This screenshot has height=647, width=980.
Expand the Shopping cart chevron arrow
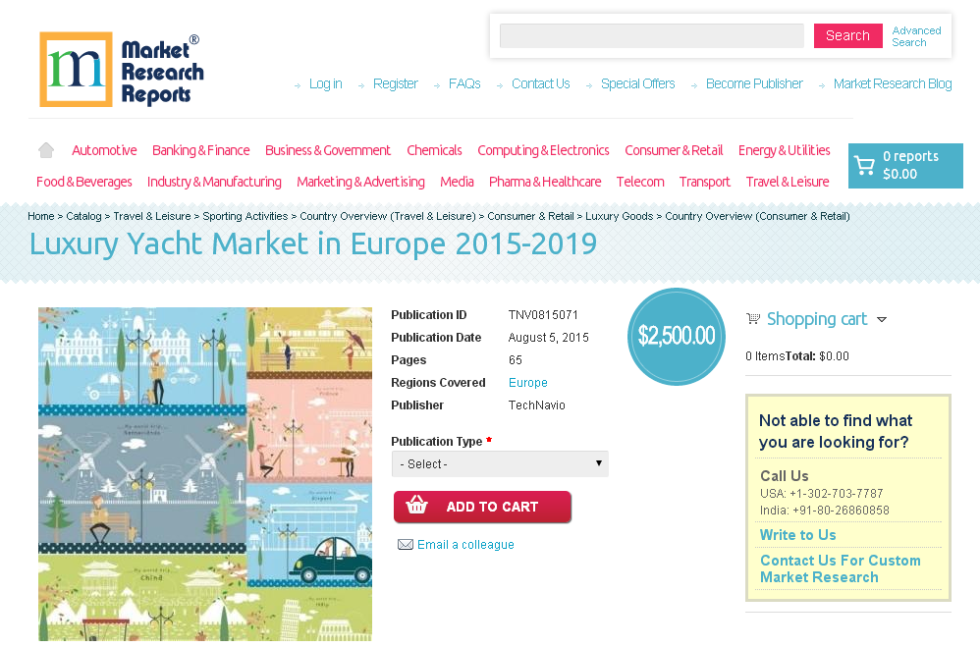tap(882, 319)
